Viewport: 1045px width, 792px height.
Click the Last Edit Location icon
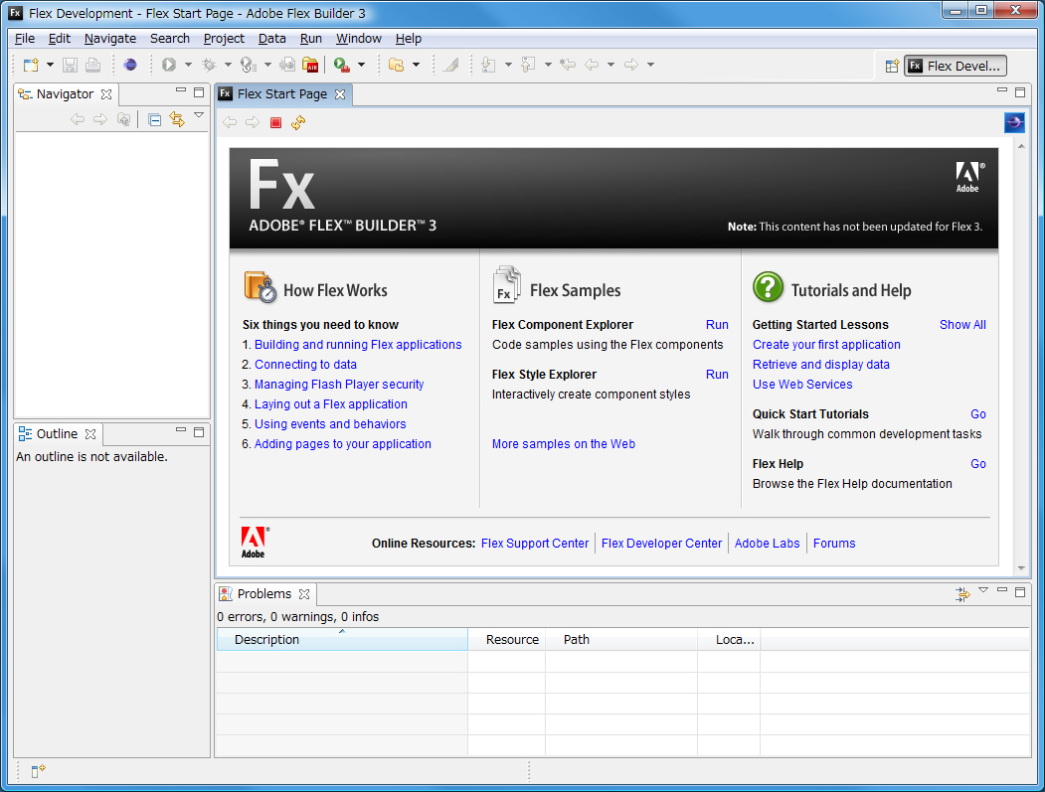(x=568, y=65)
